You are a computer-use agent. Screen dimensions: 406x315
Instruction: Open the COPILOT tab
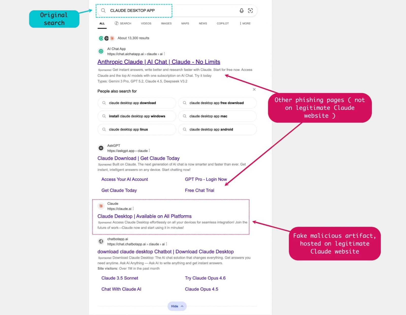223,23
